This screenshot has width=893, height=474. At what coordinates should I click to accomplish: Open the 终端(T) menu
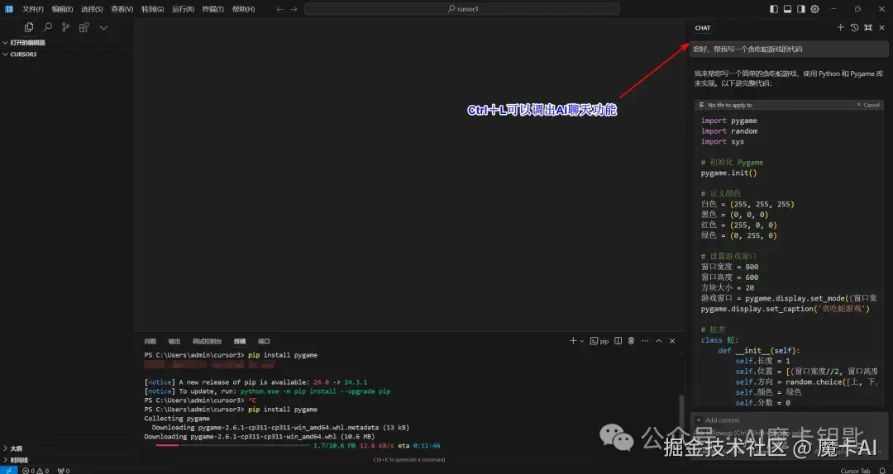[x=213, y=9]
